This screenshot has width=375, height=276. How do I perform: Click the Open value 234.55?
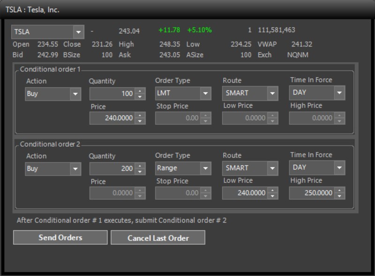tap(48, 44)
